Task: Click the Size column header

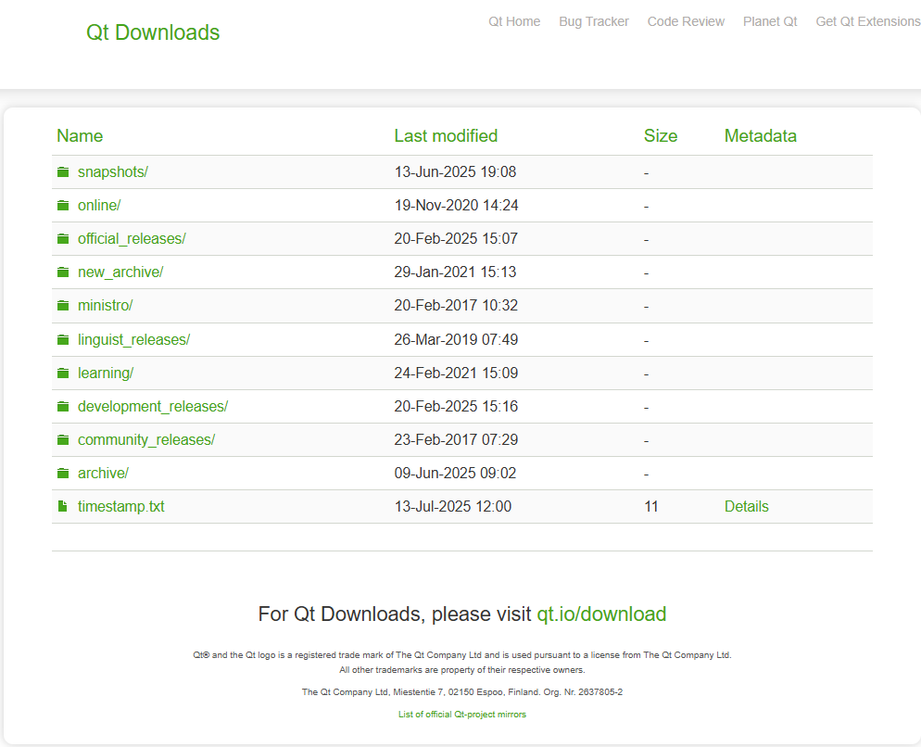Action: pos(661,135)
